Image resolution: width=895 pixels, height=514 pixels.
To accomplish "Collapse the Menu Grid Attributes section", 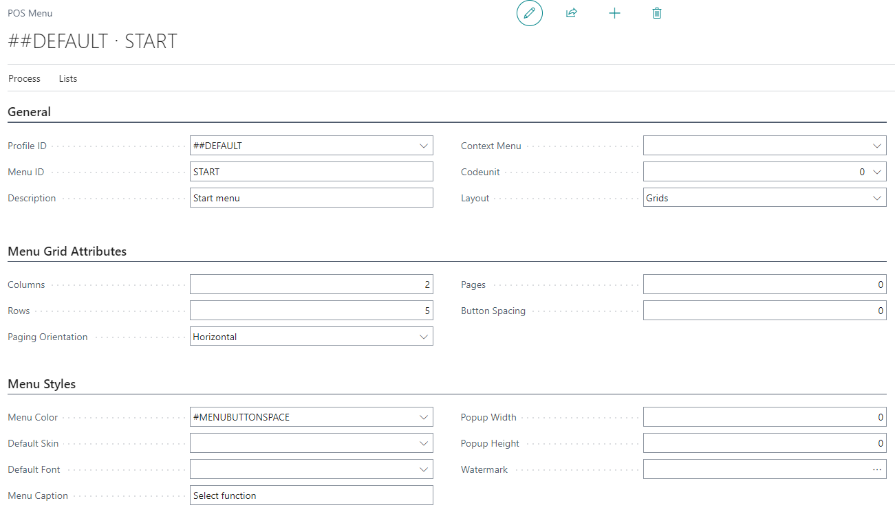I will (67, 252).
